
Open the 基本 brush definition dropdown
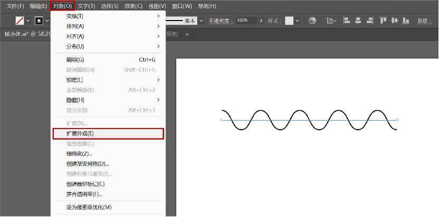pyautogui.click(x=202, y=21)
